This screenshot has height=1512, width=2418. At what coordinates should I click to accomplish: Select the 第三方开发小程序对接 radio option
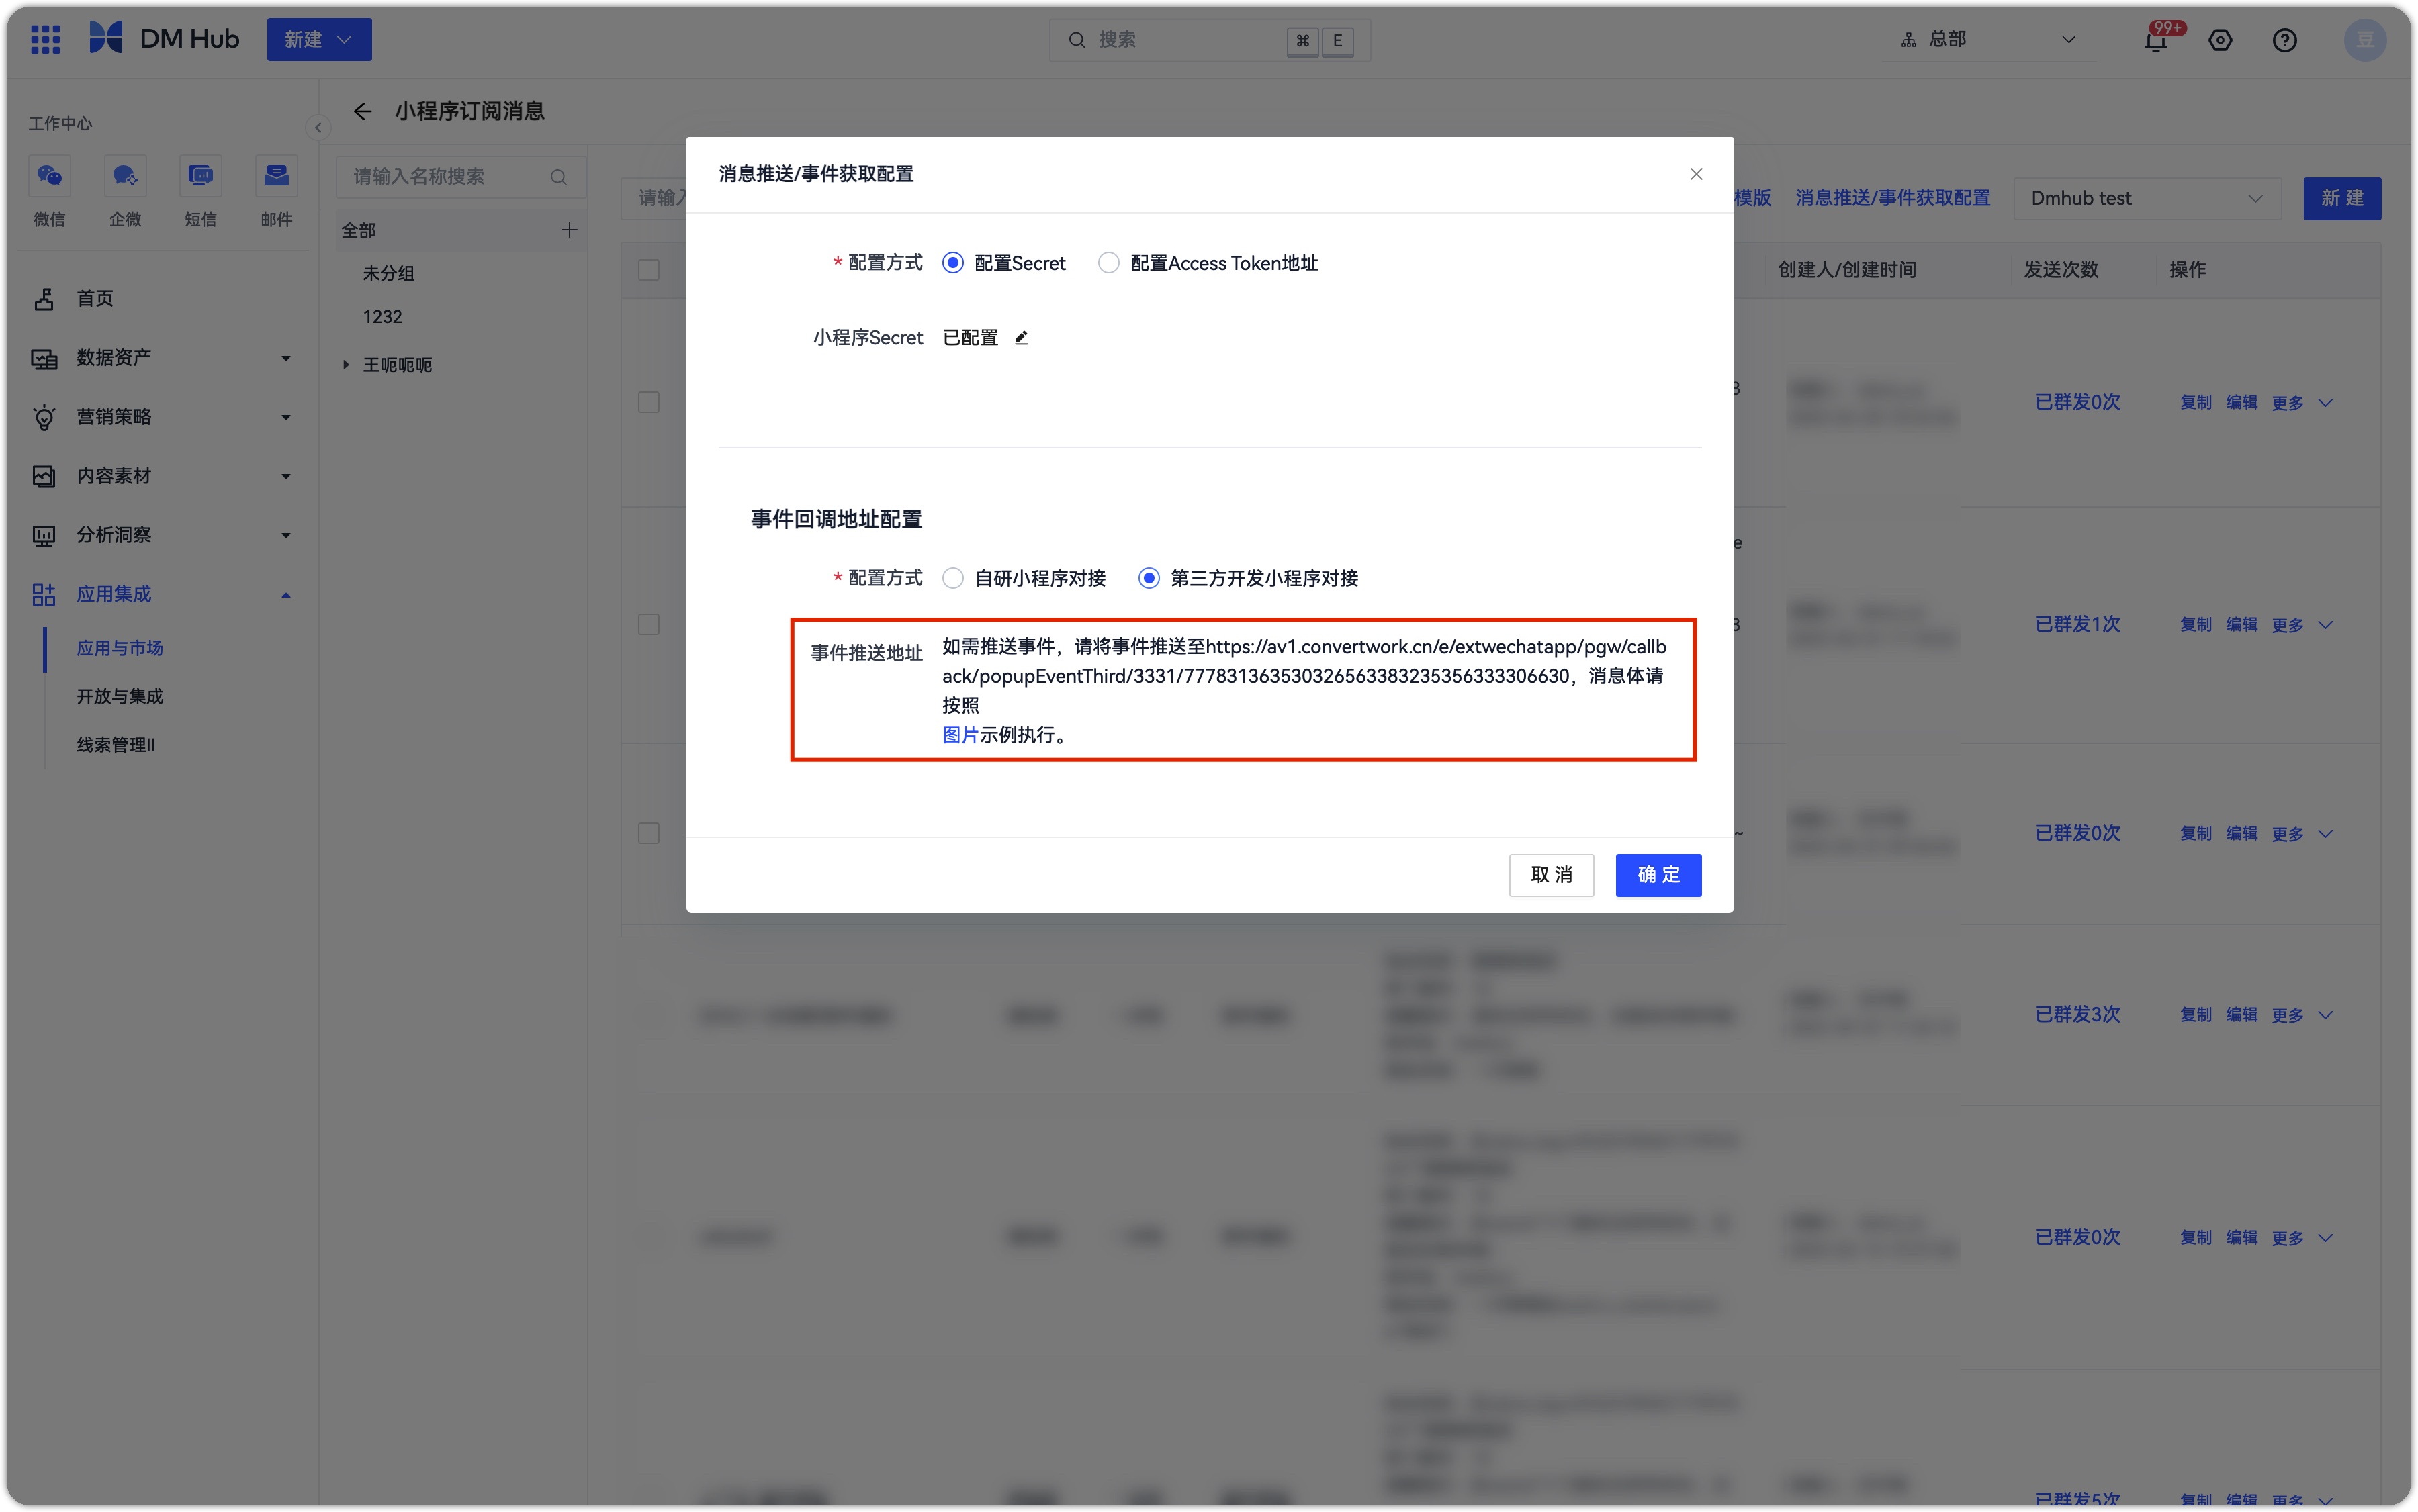(1149, 578)
